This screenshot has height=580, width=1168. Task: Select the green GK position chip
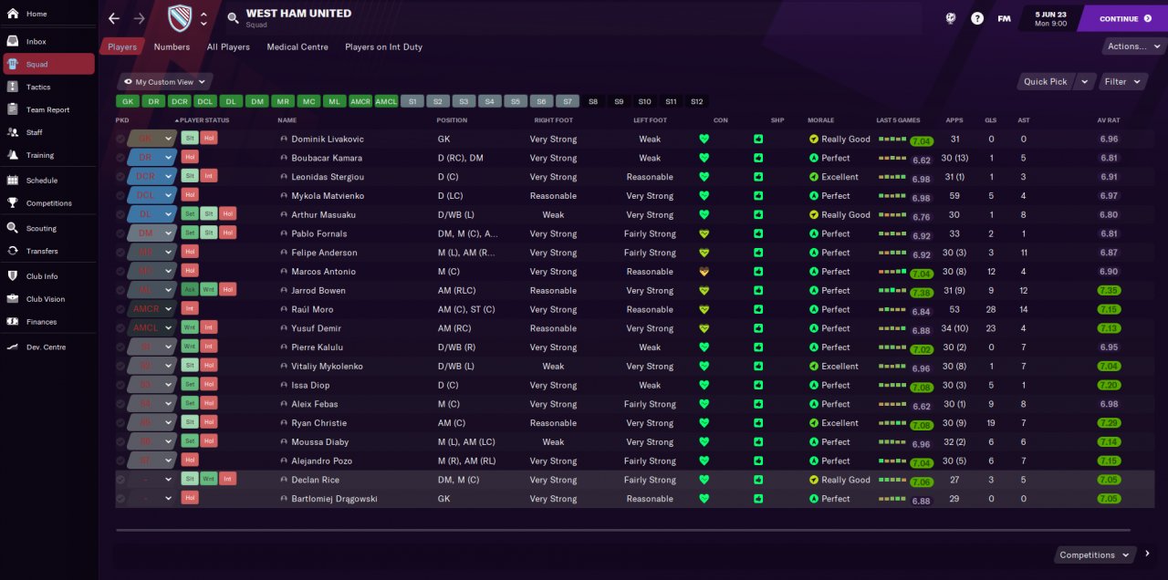point(127,101)
